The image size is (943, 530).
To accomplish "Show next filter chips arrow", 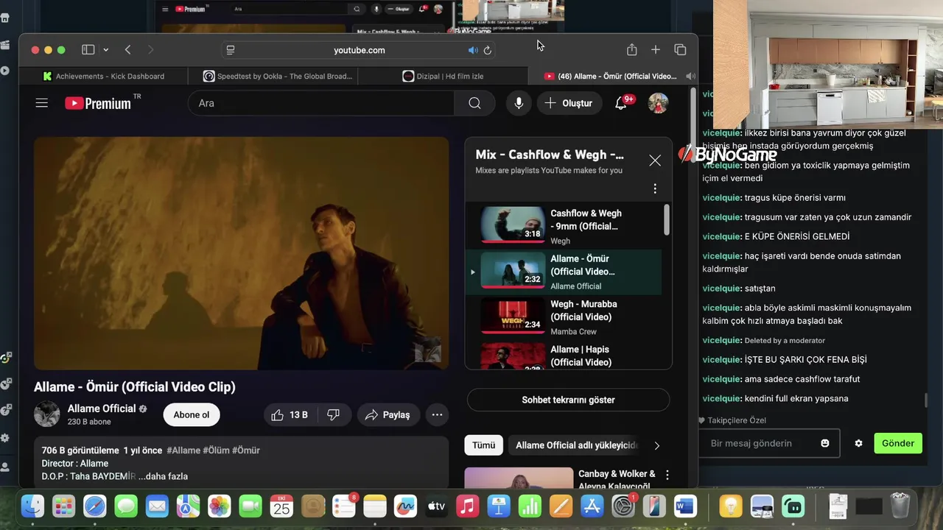I will pyautogui.click(x=656, y=445).
